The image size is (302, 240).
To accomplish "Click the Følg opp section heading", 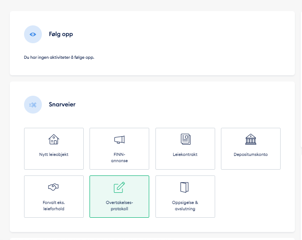I will (x=61, y=34).
